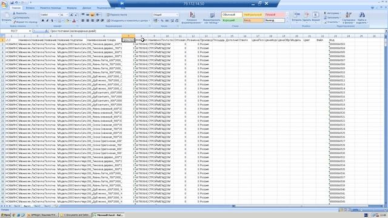Save the workbook from the quick access toolbar
Screen dimensions: 388x218
(x=12, y=2)
